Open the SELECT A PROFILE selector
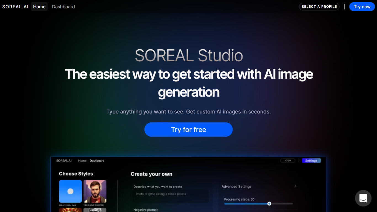 (319, 7)
